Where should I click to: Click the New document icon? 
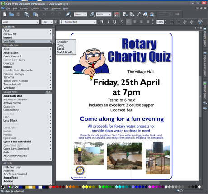tap(5, 14)
